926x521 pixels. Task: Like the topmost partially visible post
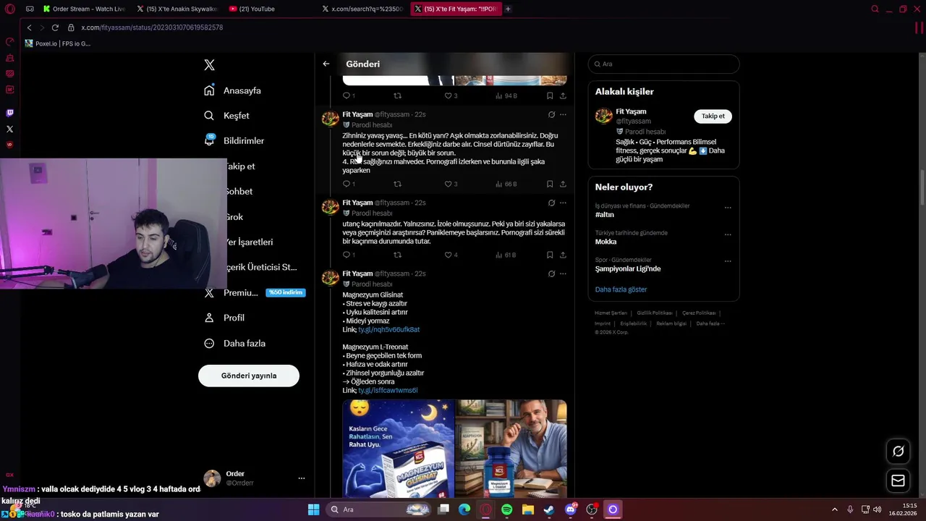tap(451, 96)
